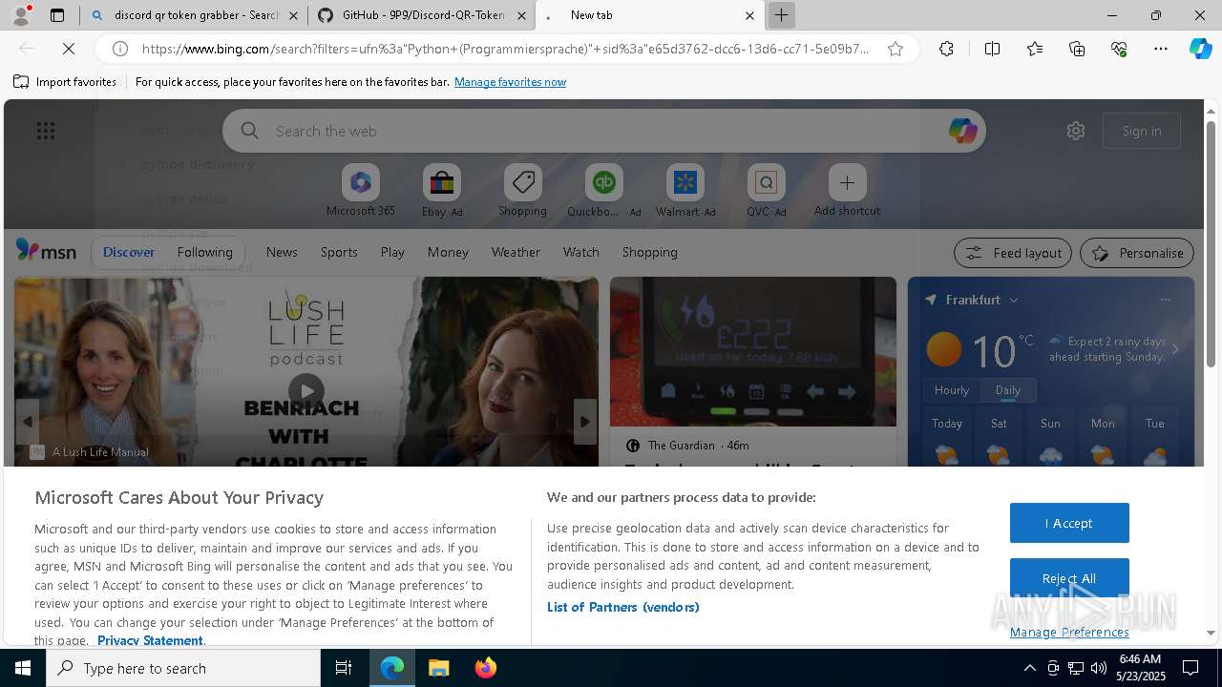Screen dimensions: 1222x687
Task: Open List of Partners (vendors) link
Action: tap(622, 607)
